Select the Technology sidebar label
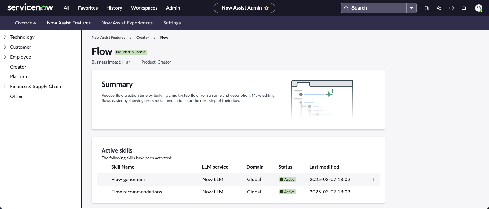489x209 pixels. click(22, 37)
